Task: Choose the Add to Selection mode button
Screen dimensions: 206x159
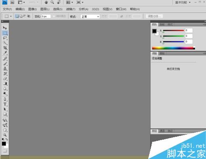Action: [x=21, y=16]
